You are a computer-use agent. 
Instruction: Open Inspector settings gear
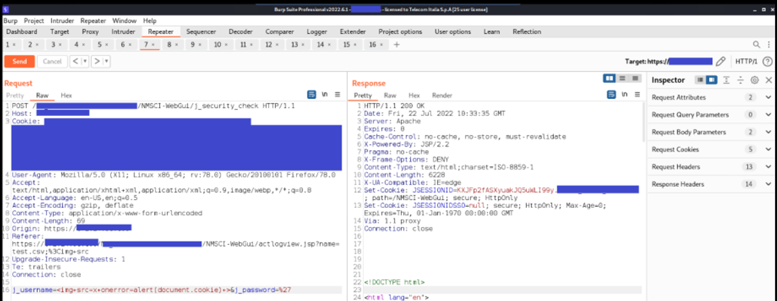754,80
